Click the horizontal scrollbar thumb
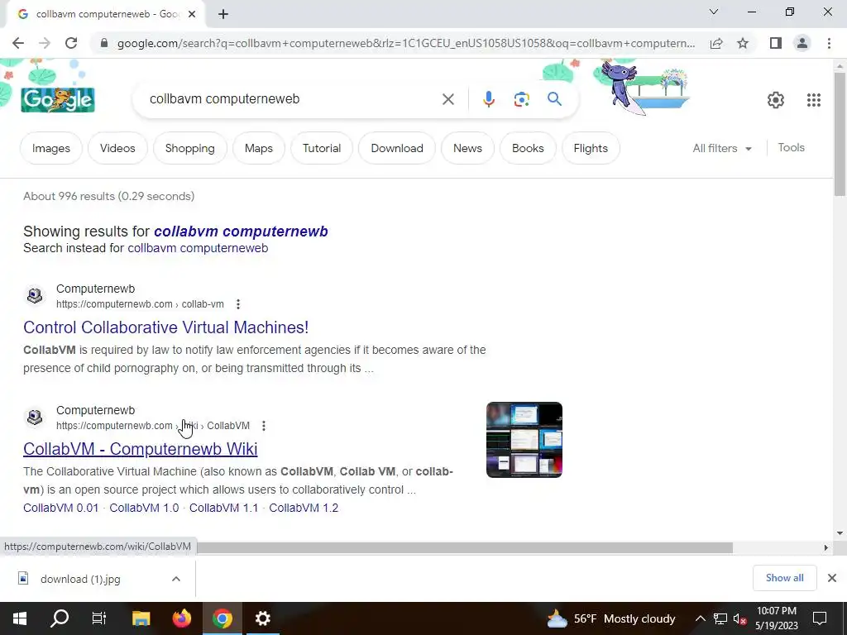Image resolution: width=847 pixels, height=635 pixels. 465,548
